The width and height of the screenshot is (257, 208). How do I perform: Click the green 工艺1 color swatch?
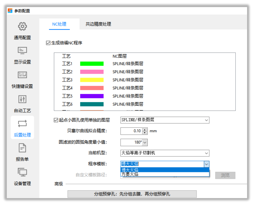click(x=92, y=64)
